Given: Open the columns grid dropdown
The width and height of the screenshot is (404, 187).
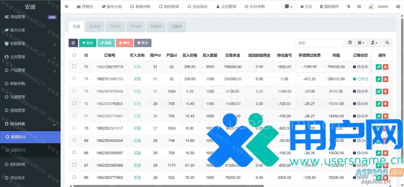Looking at the screenshot, I should (361, 43).
